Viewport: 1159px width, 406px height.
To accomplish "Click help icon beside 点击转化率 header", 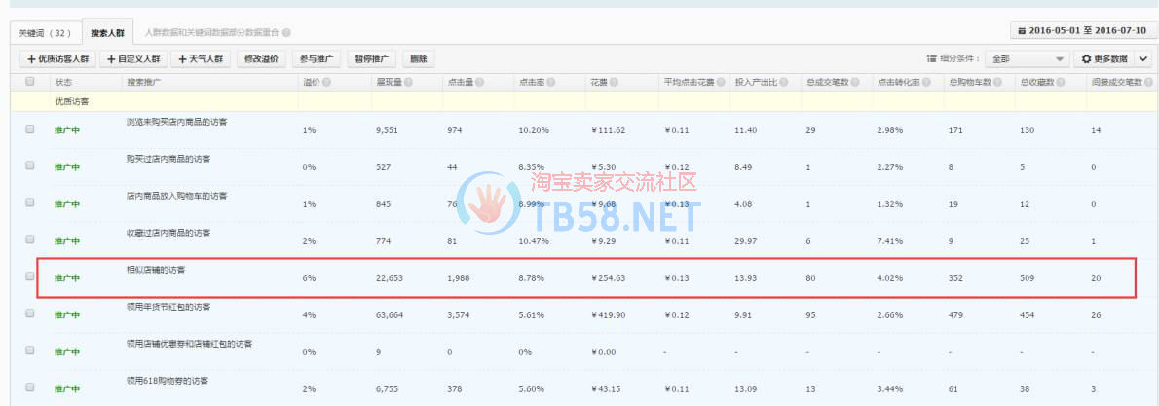I will (925, 82).
